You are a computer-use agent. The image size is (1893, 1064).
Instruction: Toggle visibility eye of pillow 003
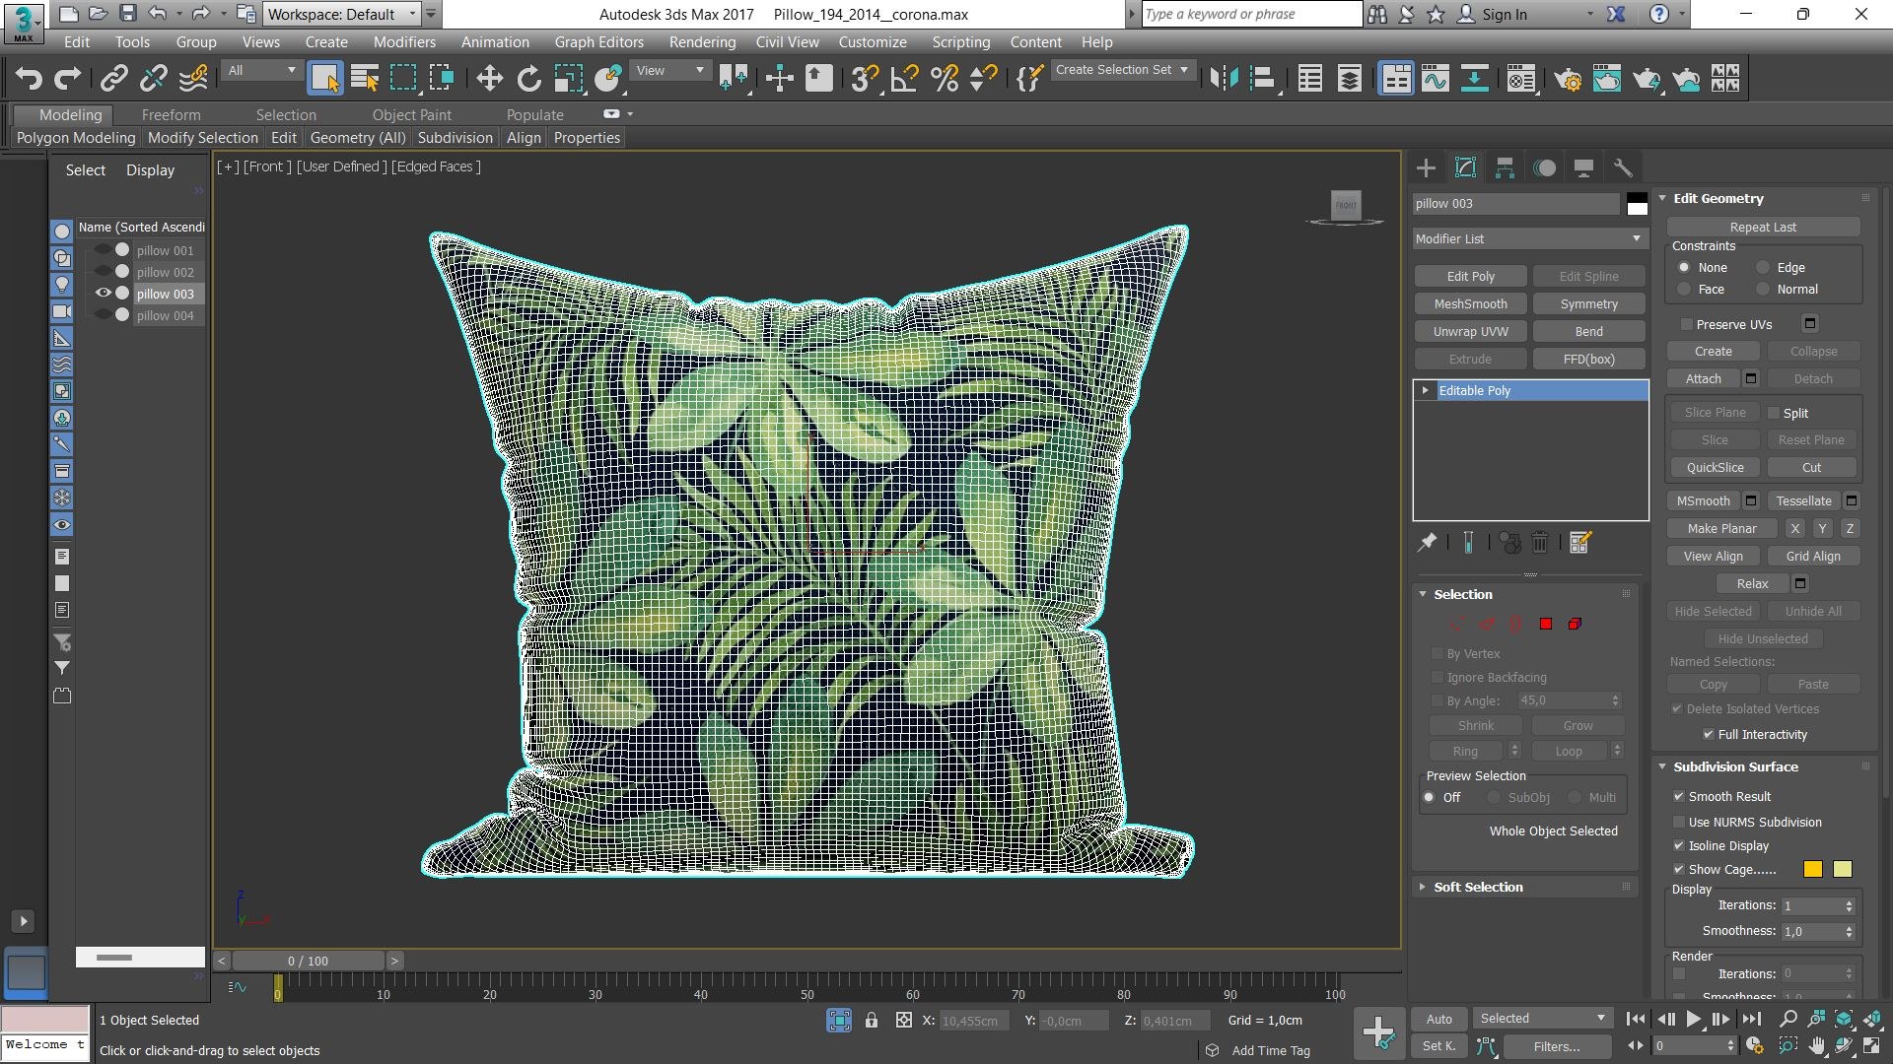(x=104, y=293)
